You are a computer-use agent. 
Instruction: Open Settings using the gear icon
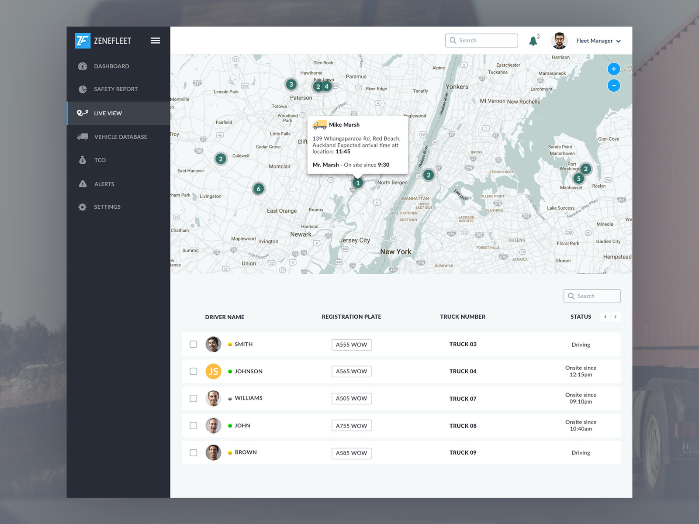[x=82, y=207]
